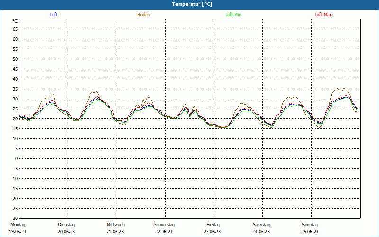This screenshot has height=237, width=379.
Task: Click the date 25.06.23
Action: click(310, 232)
